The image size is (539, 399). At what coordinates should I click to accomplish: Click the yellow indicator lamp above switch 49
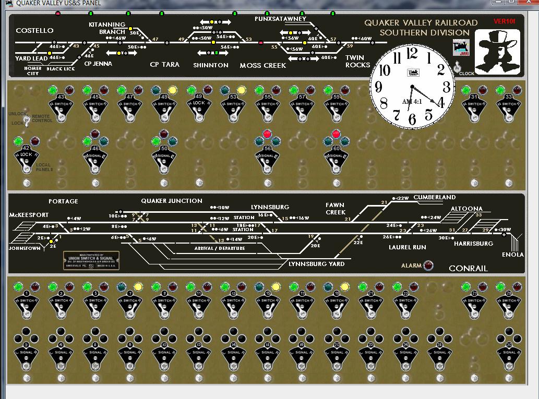pos(173,90)
